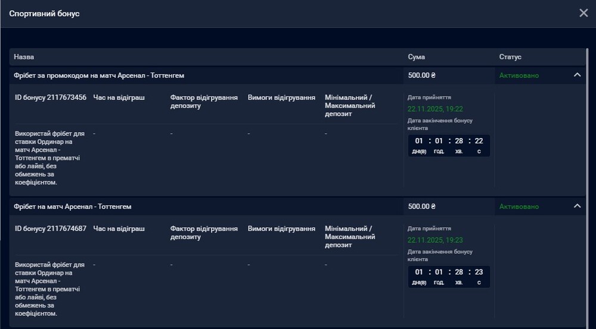This screenshot has height=329, width=596.
Task: Click Активовано status of the promo code freebet
Action: [x=519, y=76]
